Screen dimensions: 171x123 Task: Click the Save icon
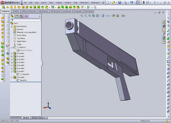pyautogui.click(x=120, y=2)
